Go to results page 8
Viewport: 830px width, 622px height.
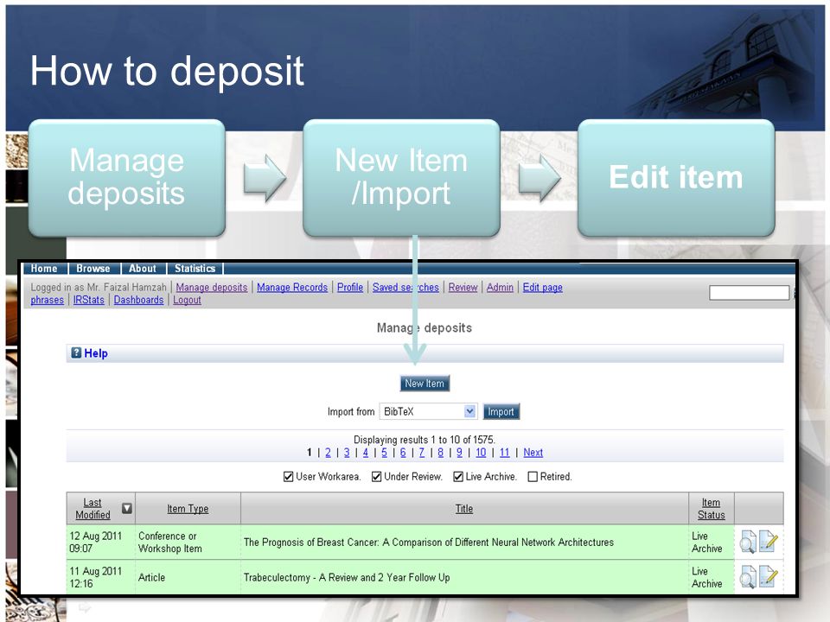coord(440,453)
